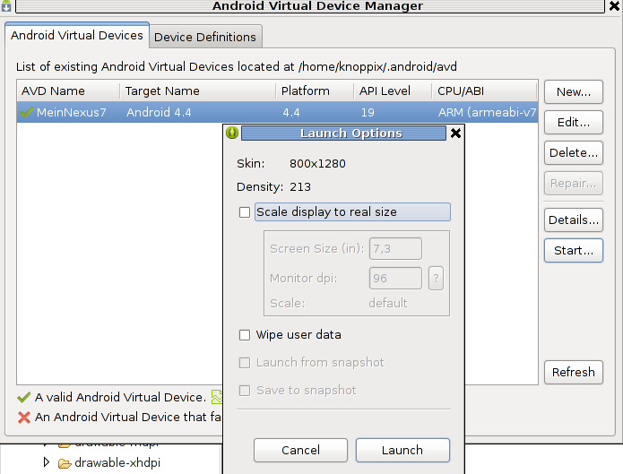Sort by AVD Name column header
This screenshot has height=474, width=623.
click(x=68, y=91)
